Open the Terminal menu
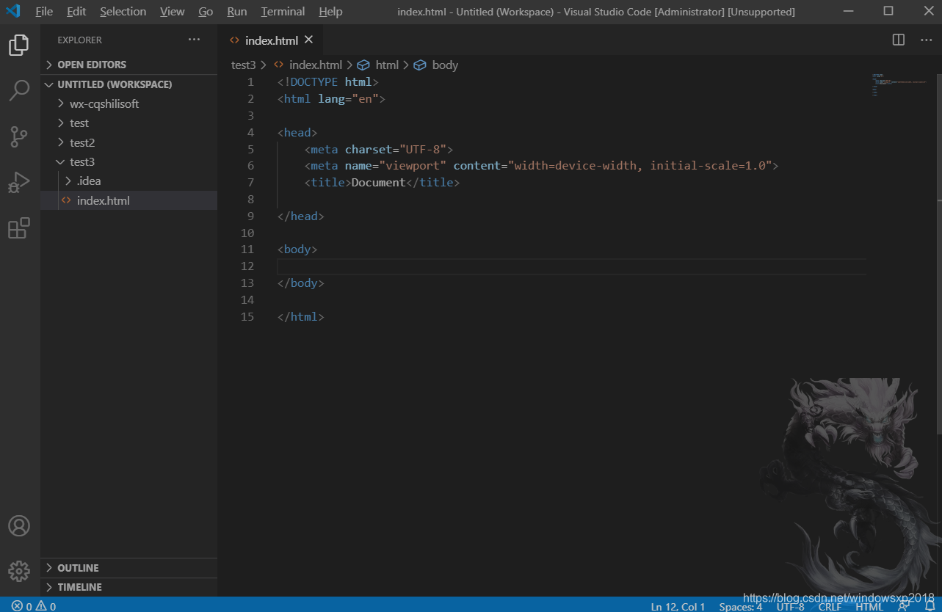The width and height of the screenshot is (942, 612). (x=283, y=12)
